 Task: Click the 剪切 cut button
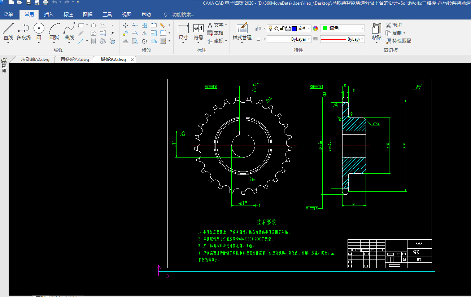[393, 25]
